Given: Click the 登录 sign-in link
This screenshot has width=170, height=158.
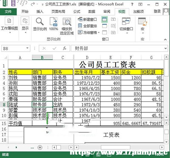Looking at the screenshot, I should (x=157, y=11).
